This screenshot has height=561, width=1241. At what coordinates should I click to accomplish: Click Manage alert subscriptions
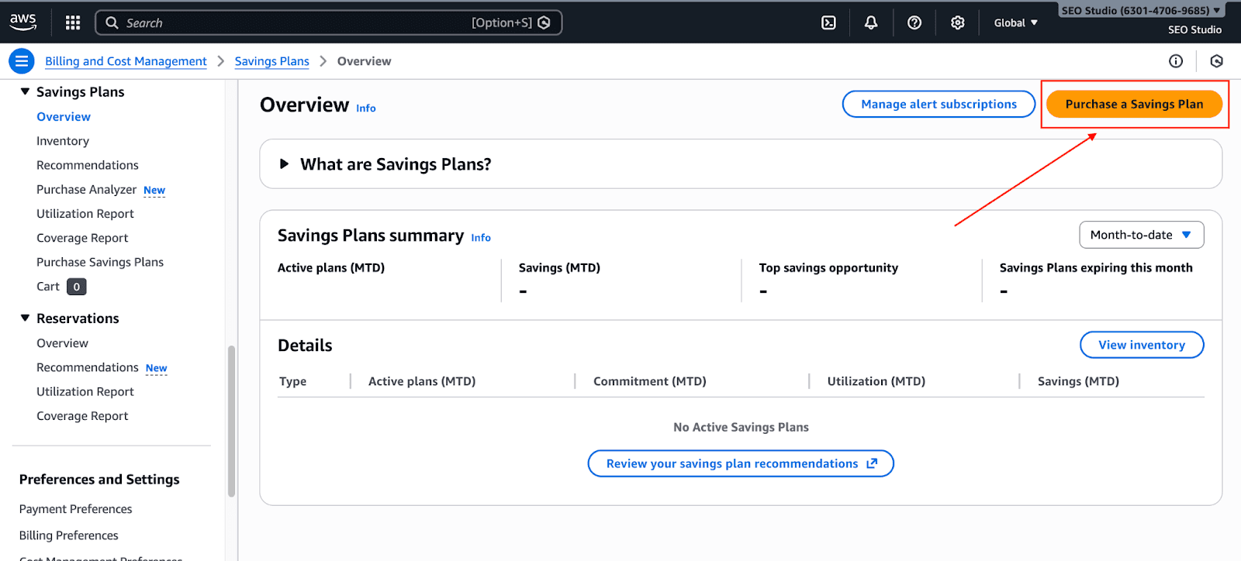[x=939, y=104]
